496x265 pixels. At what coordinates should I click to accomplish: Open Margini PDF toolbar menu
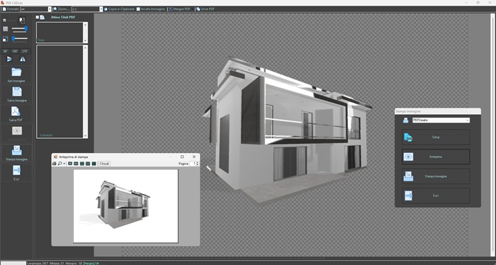180,9
